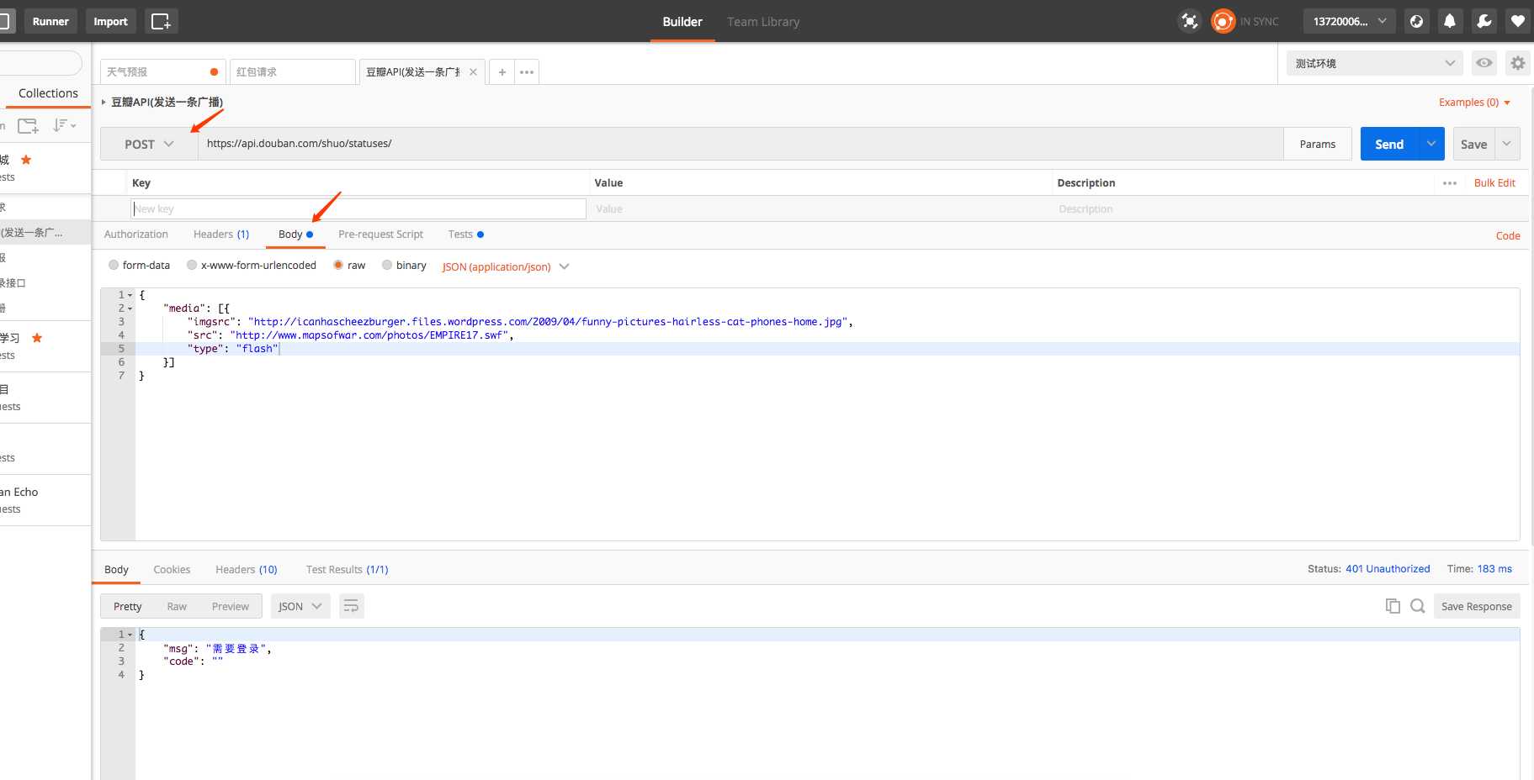
Task: Open the response Cookies tab
Action: pos(172,570)
